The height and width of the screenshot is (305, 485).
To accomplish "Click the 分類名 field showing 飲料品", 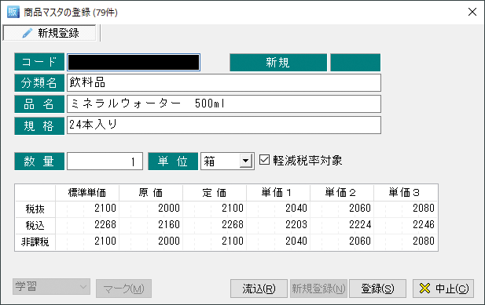I will pos(224,82).
